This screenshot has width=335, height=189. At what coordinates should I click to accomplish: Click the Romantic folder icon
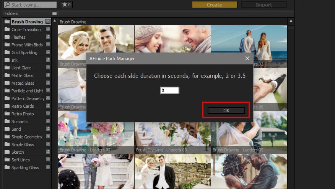coord(7,121)
